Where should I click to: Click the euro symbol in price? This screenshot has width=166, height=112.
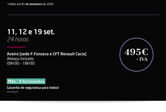coord(145,52)
